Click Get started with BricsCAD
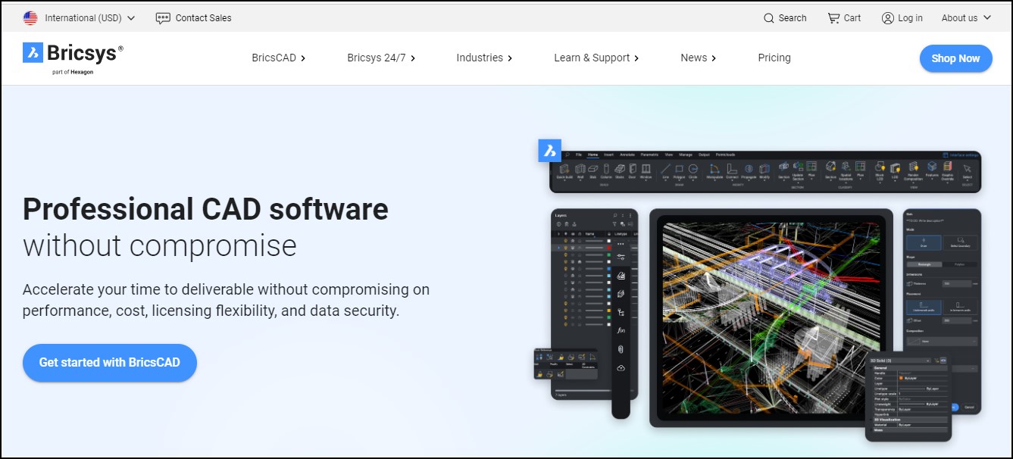 click(x=110, y=363)
